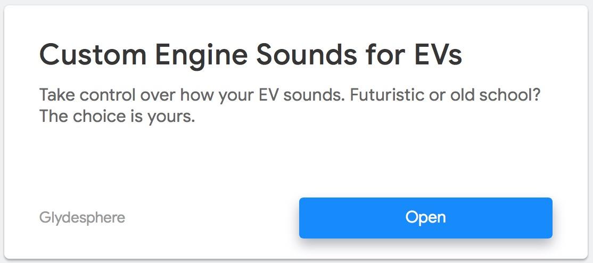Image resolution: width=593 pixels, height=263 pixels.
Task: Click the phrase "Take control" in description
Action: pyautogui.click(x=87, y=95)
